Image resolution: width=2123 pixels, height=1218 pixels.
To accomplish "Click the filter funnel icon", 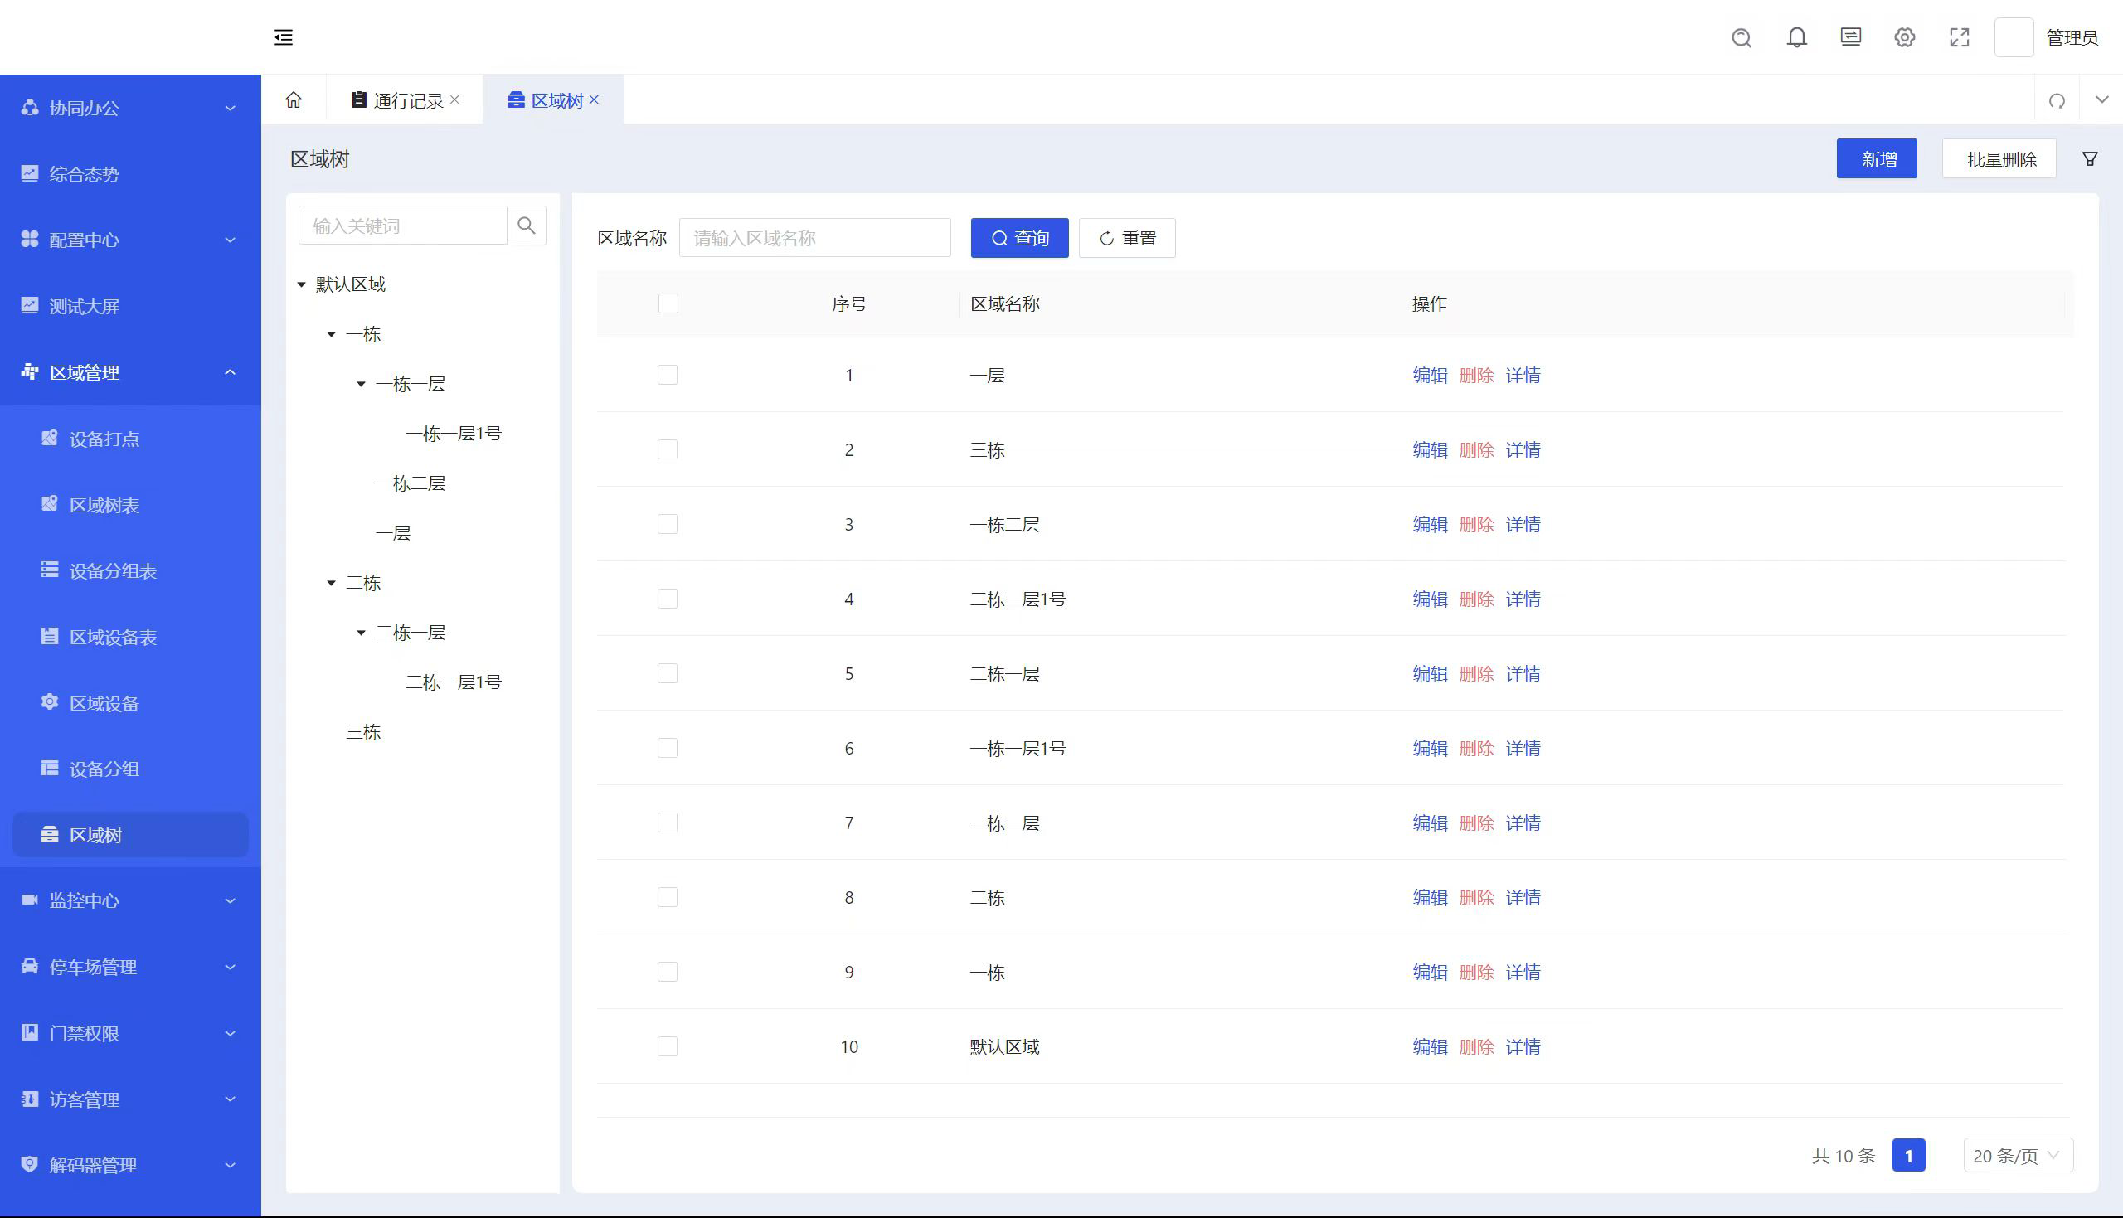I will click(2091, 159).
